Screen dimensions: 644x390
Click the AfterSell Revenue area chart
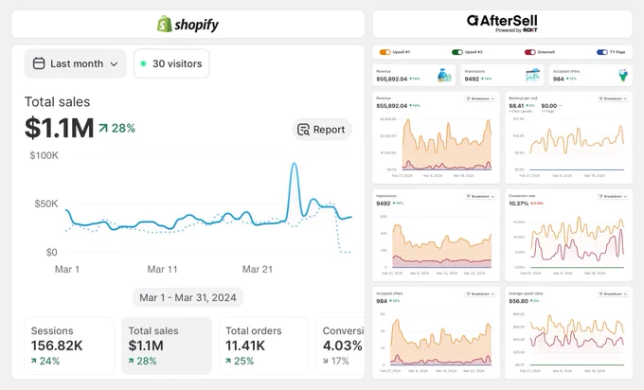446,145
